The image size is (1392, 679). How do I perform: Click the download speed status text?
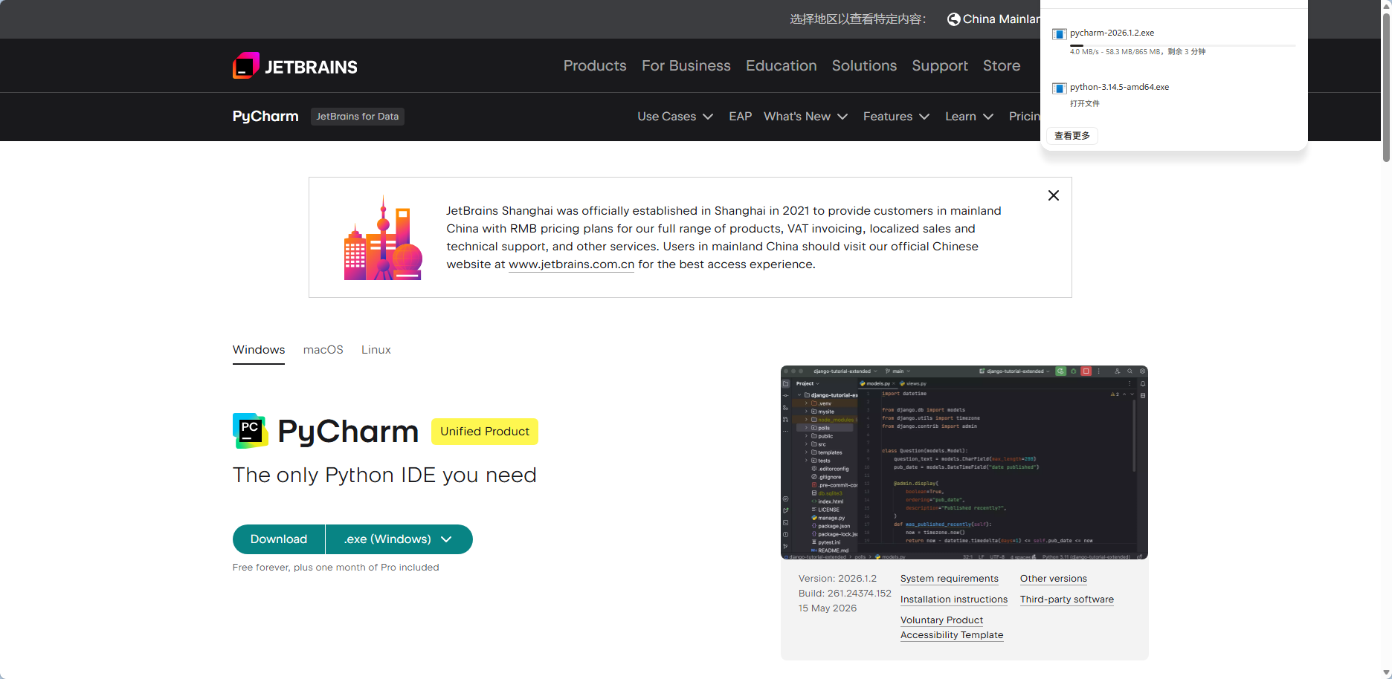pos(1138,52)
